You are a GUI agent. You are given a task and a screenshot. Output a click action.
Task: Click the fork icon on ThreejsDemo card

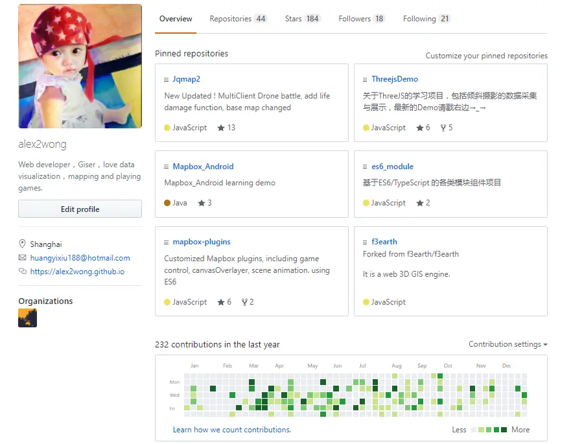[443, 128]
